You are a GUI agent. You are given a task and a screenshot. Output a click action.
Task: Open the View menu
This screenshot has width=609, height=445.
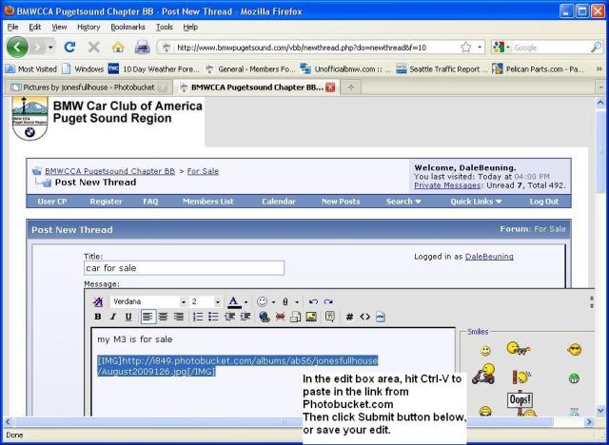pyautogui.click(x=59, y=27)
